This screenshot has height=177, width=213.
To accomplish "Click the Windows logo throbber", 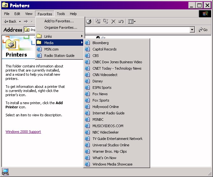I will (x=205, y=14).
